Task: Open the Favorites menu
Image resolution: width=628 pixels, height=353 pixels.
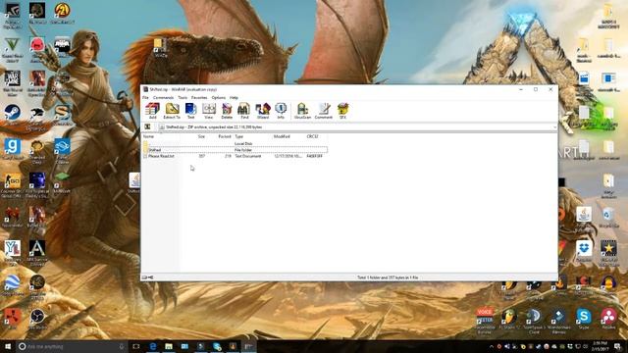Action: [x=199, y=98]
